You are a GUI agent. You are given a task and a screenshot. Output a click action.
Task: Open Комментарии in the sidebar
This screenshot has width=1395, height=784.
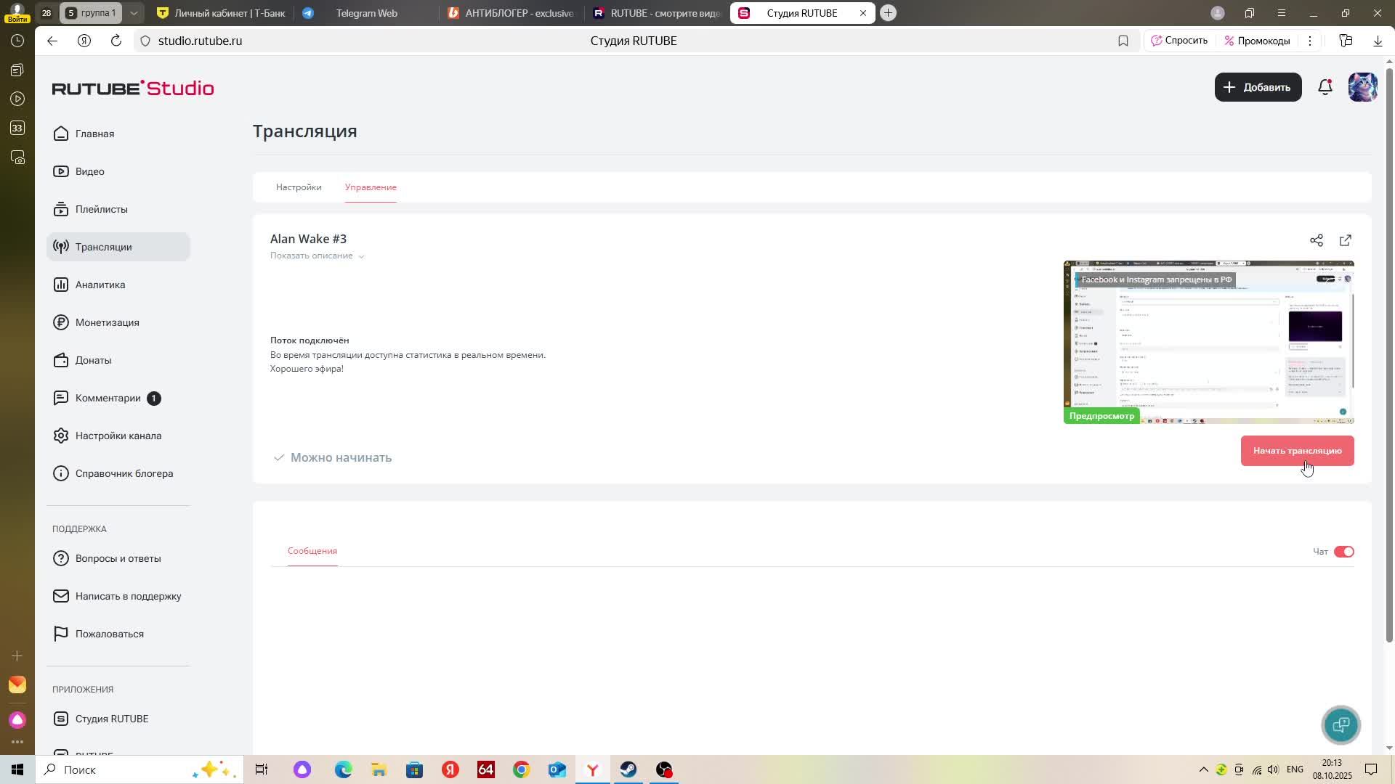pos(108,398)
